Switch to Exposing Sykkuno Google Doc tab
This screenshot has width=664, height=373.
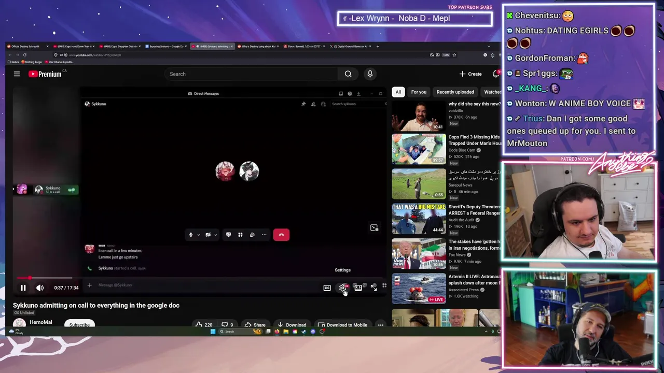(x=167, y=46)
